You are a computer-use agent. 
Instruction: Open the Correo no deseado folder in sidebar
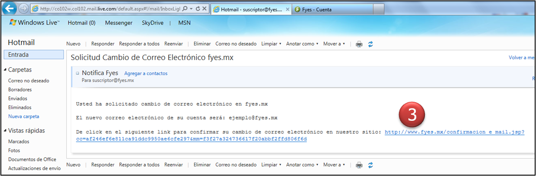click(29, 81)
